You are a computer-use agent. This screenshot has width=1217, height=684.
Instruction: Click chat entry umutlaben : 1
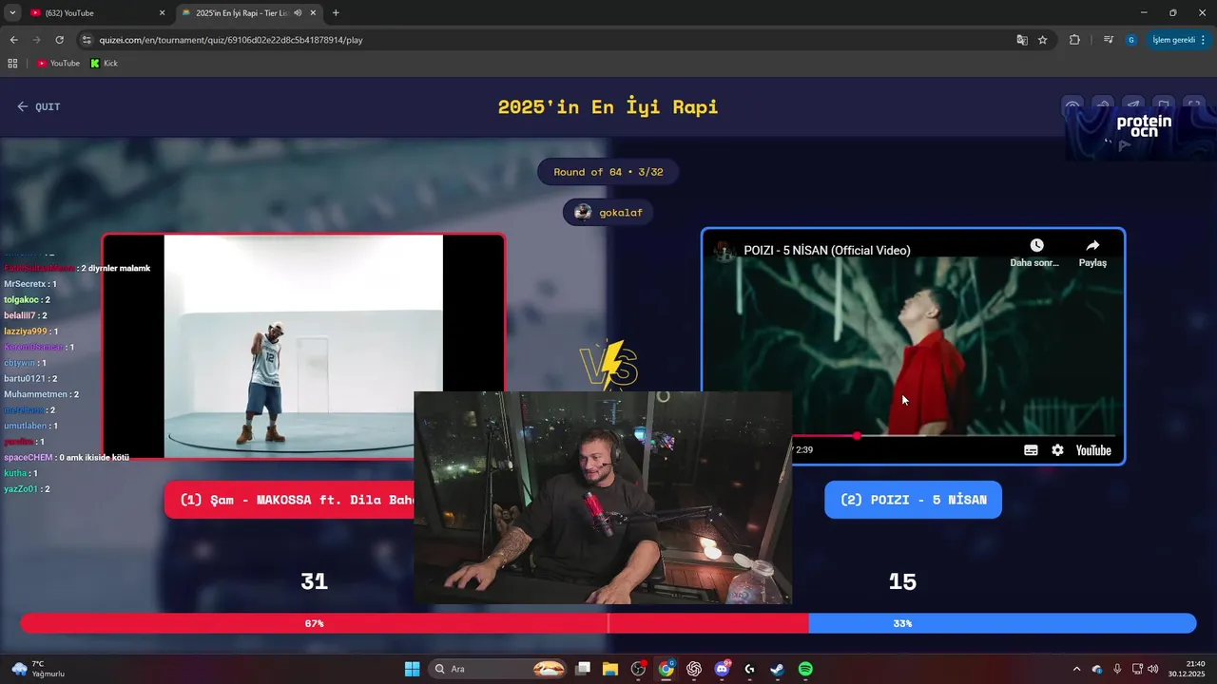point(30,426)
